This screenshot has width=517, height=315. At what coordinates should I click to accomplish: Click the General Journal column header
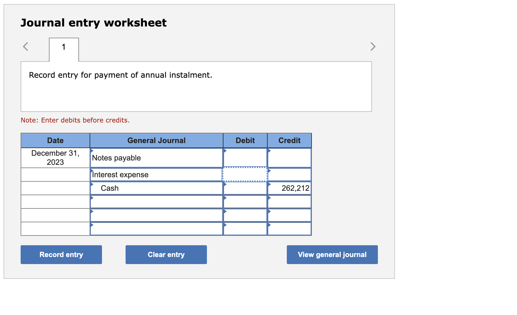[157, 140]
